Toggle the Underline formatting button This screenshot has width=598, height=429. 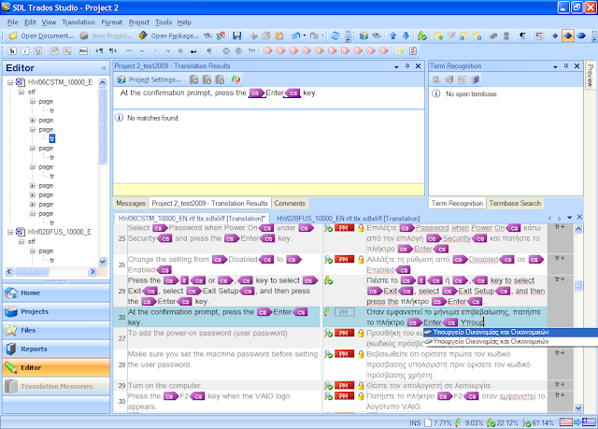37,50
